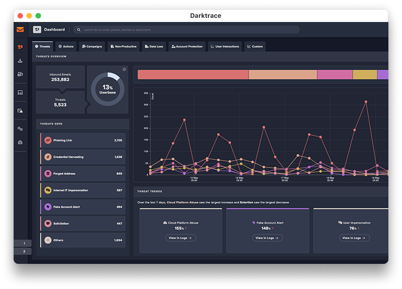This screenshot has width=402, height=289.
Task: Click the orange email envelope logo
Action: (x=20, y=29)
